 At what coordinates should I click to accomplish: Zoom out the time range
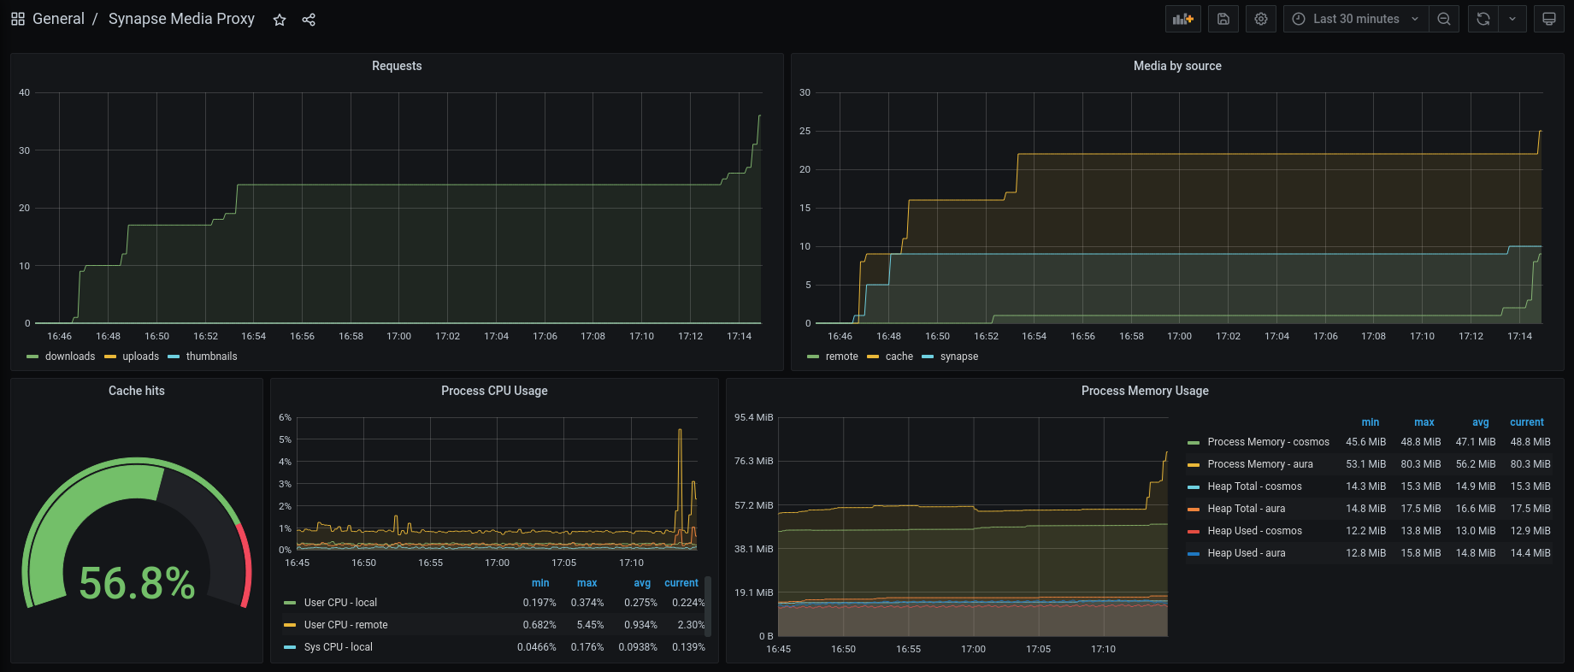(1444, 19)
